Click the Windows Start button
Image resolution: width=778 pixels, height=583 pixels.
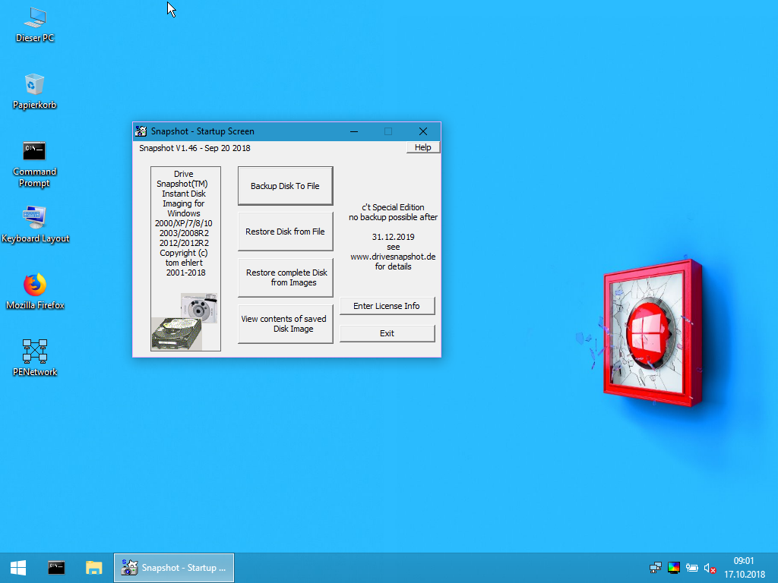click(x=18, y=567)
